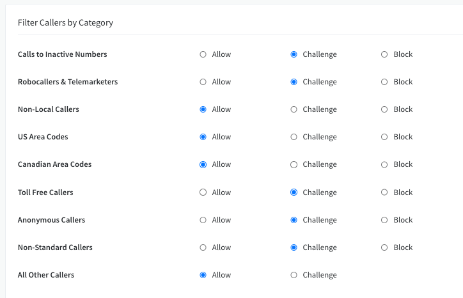This screenshot has width=463, height=298.
Task: Select Challenge for US Area Codes
Action: point(294,137)
